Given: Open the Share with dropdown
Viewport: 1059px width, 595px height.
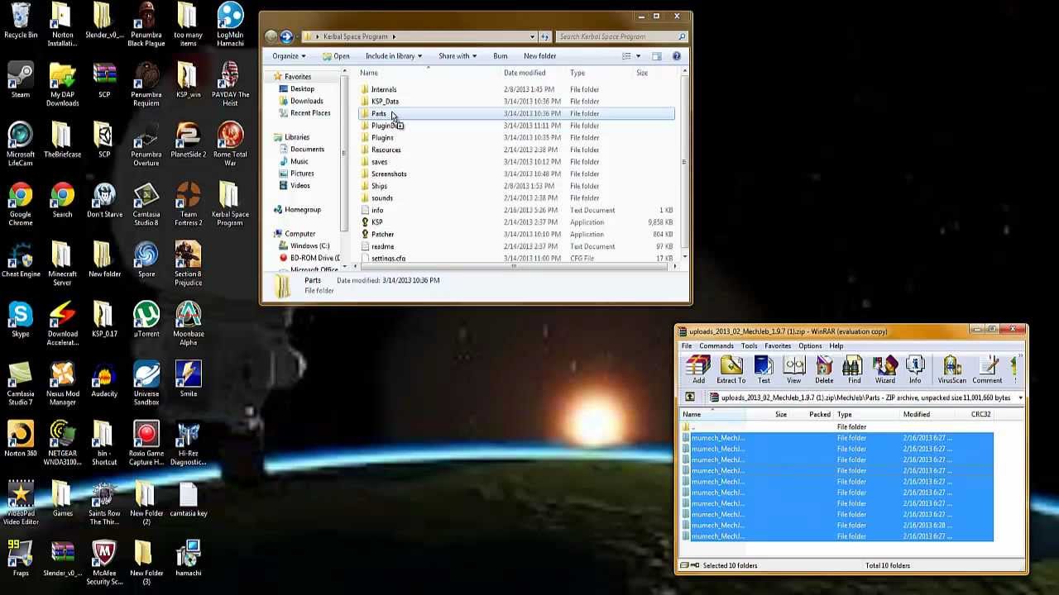Looking at the screenshot, I should coord(458,56).
